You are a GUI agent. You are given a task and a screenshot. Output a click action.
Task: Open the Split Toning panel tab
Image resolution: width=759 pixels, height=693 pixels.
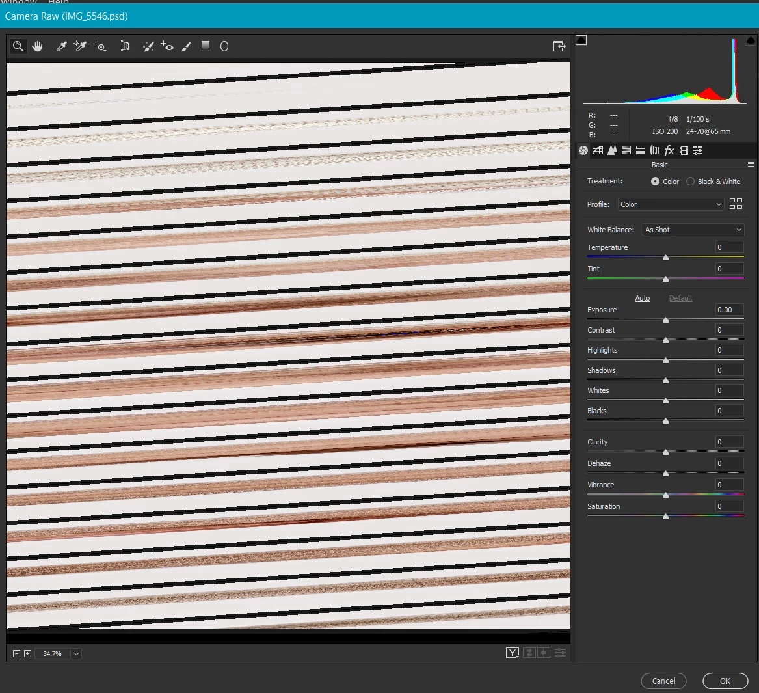pyautogui.click(x=641, y=150)
